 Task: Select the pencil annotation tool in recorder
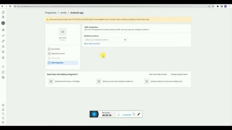[x=138, y=114]
